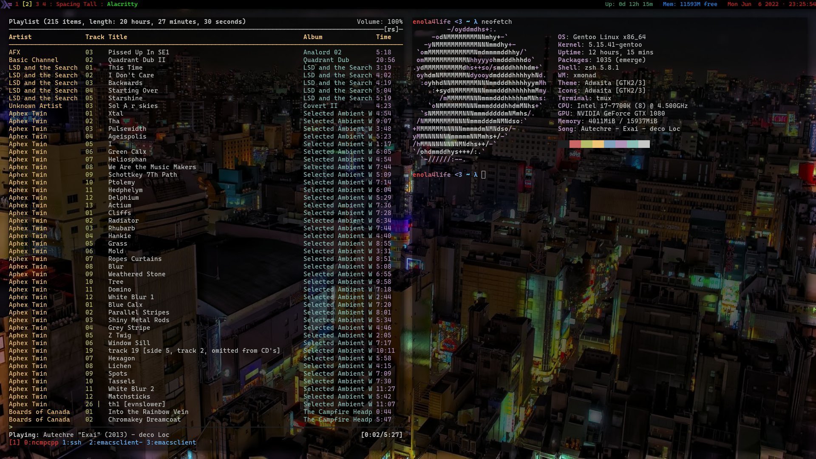The image size is (816, 459).
Task: Click the playlist summary header line
Action: [127, 22]
